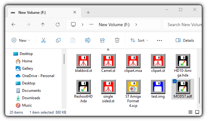The height and width of the screenshot is (121, 207).
Task: Click the This PC monitor icon
Action: tap(73, 25)
